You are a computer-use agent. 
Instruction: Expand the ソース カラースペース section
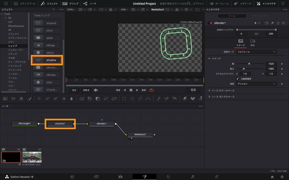coord(209,91)
